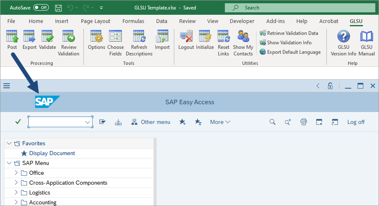Click the SAP padlock icon
The height and width of the screenshot is (206, 379).
point(330,86)
